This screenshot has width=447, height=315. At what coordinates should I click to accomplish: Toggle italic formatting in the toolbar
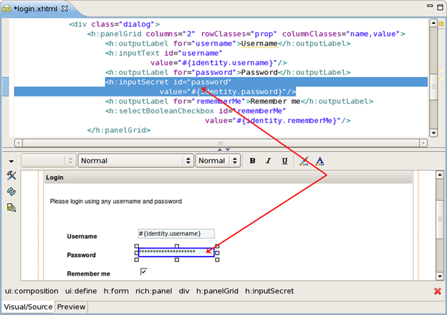coord(268,161)
